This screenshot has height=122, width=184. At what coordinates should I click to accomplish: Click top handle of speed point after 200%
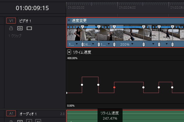[144, 26]
